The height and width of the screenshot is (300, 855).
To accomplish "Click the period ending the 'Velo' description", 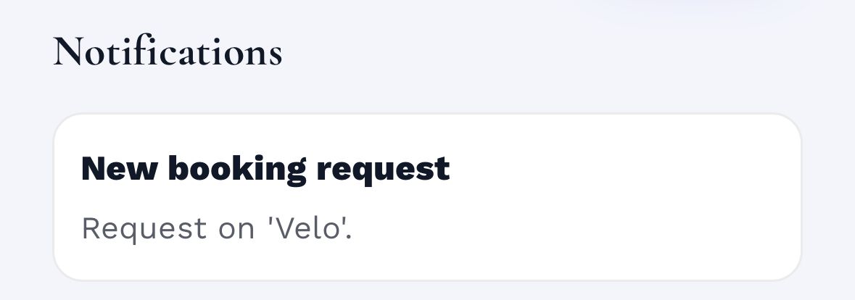I will click(x=348, y=236).
